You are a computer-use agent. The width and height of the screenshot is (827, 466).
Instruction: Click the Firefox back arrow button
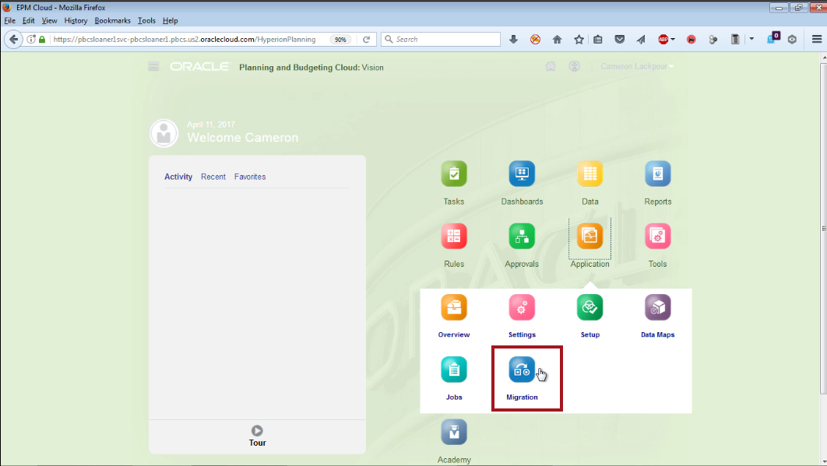pos(14,40)
